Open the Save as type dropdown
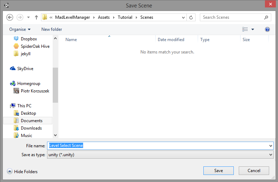Image resolution: width=278 pixels, height=182 pixels. click(x=271, y=155)
